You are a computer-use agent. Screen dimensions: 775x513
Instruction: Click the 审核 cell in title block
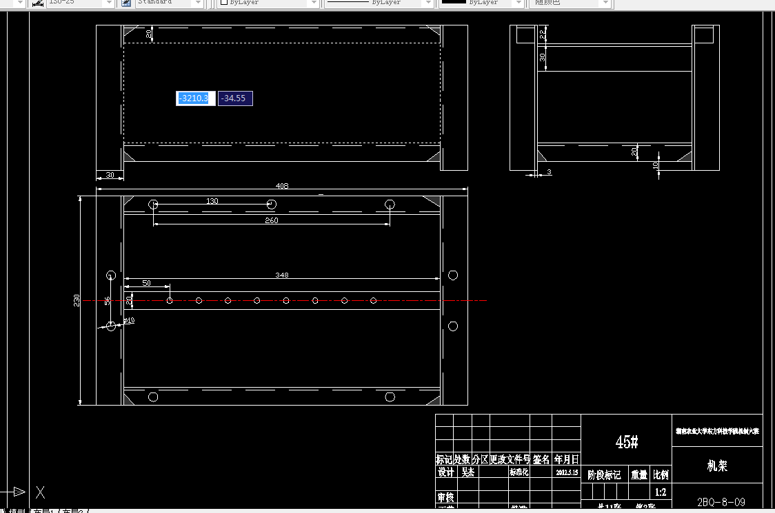coord(445,496)
